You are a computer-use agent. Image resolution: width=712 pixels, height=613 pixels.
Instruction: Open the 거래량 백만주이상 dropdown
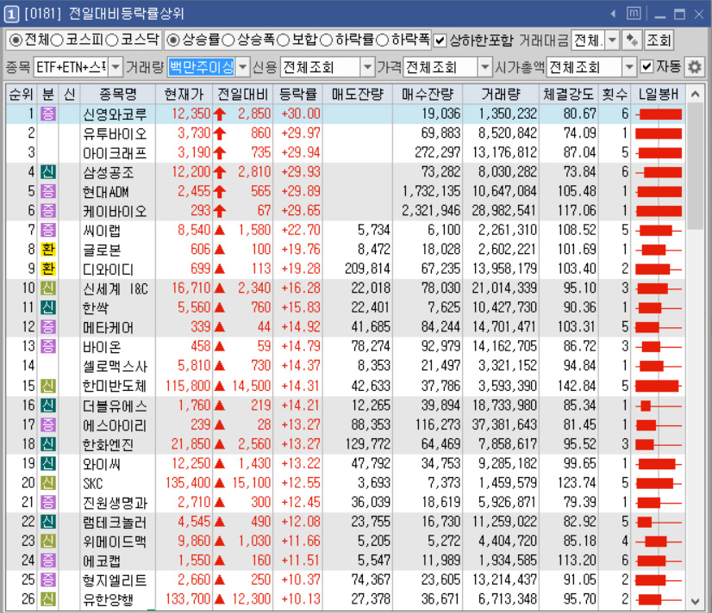click(x=245, y=66)
